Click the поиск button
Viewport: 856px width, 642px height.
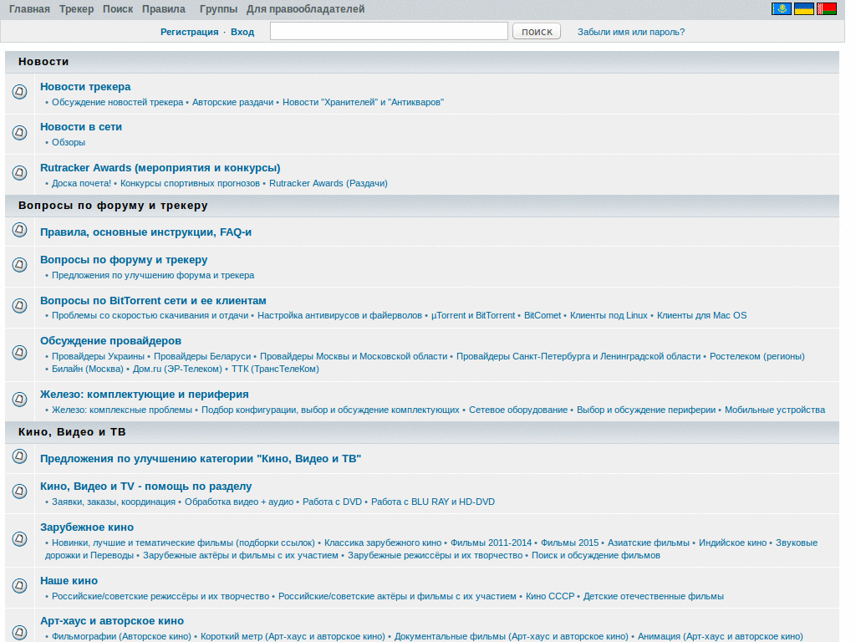(x=537, y=32)
